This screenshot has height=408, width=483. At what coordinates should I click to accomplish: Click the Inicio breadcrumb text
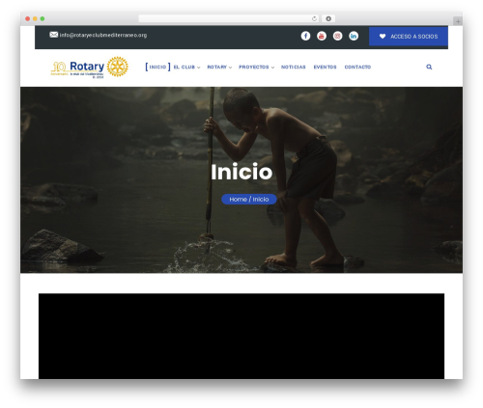[x=261, y=200]
